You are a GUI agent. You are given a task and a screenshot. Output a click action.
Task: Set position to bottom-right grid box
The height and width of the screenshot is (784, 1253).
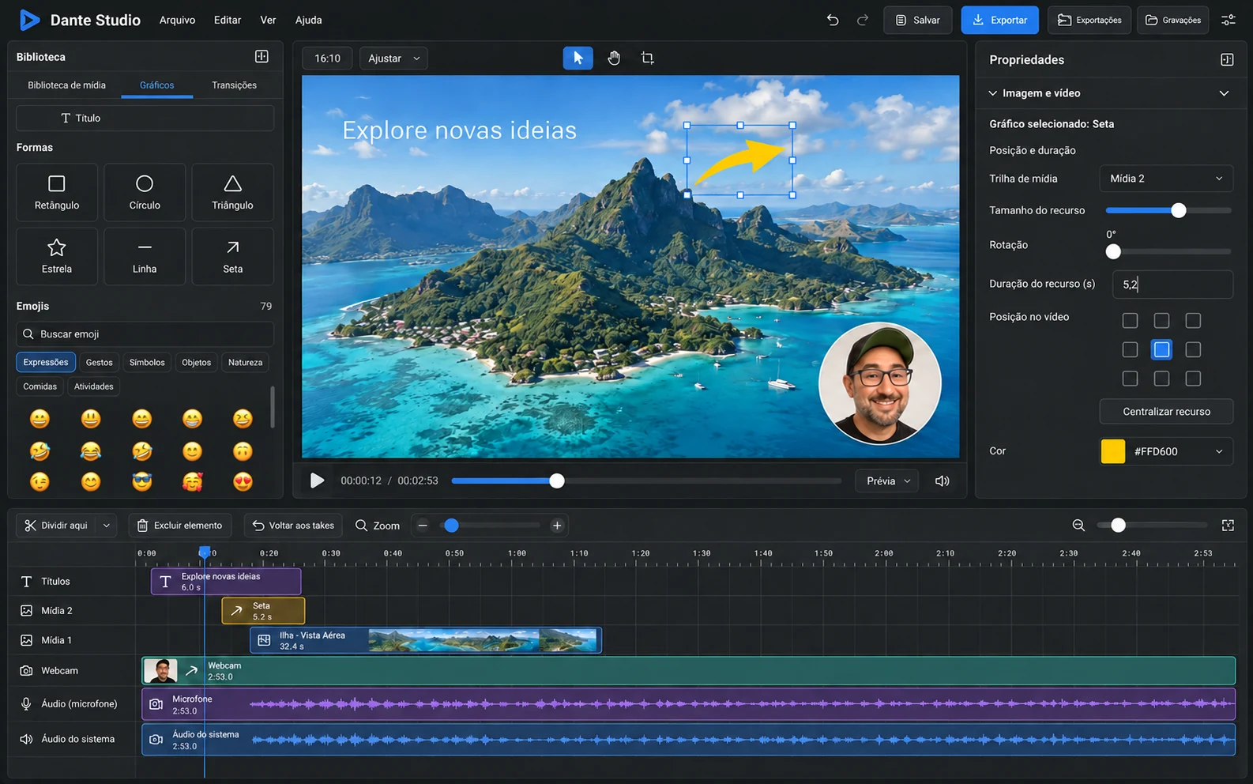tap(1193, 379)
